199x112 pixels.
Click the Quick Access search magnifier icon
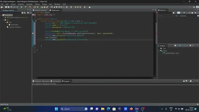190,7
